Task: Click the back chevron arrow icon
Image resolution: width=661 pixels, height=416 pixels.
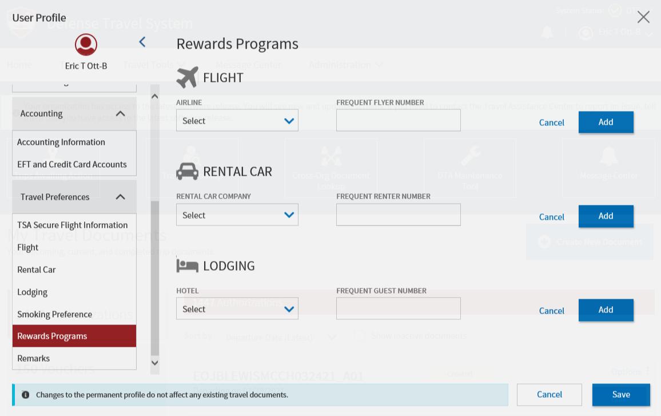Action: [x=142, y=42]
